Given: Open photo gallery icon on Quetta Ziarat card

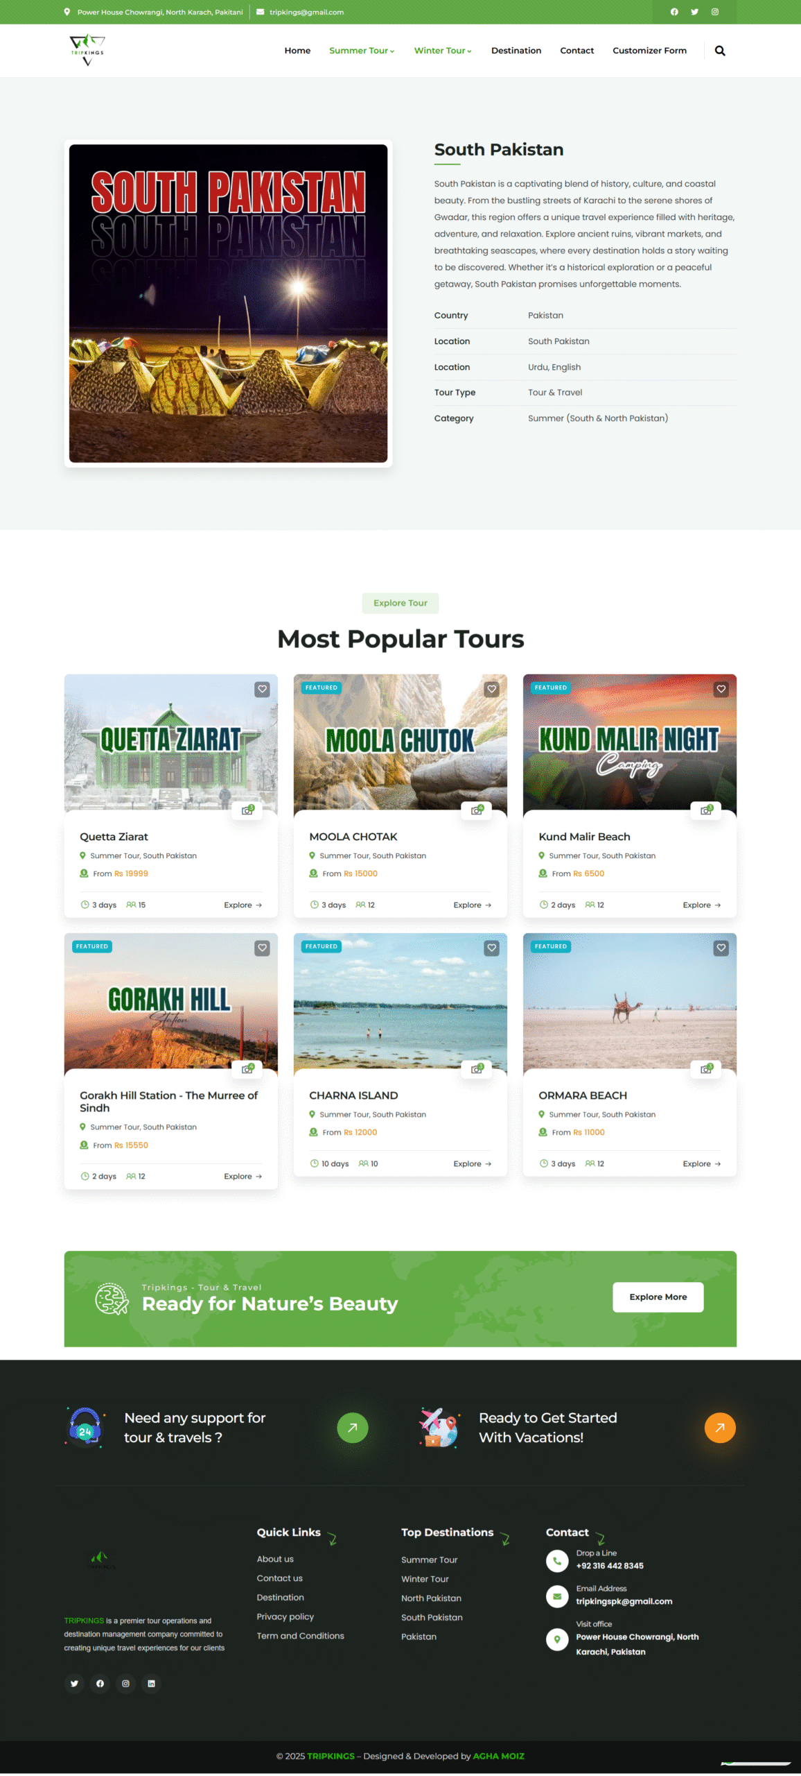Looking at the screenshot, I should click(247, 810).
